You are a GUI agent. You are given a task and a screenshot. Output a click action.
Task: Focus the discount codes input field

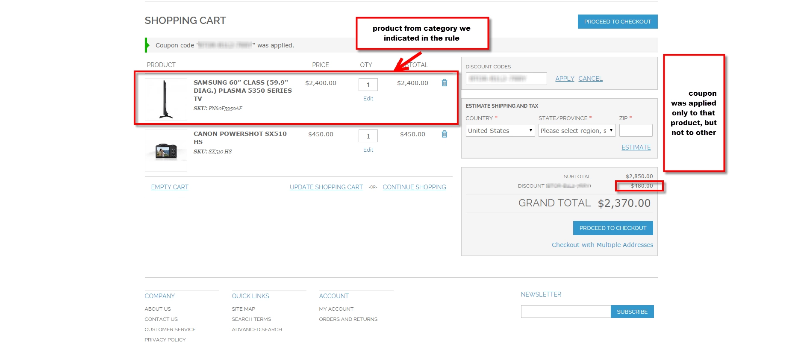coord(506,79)
